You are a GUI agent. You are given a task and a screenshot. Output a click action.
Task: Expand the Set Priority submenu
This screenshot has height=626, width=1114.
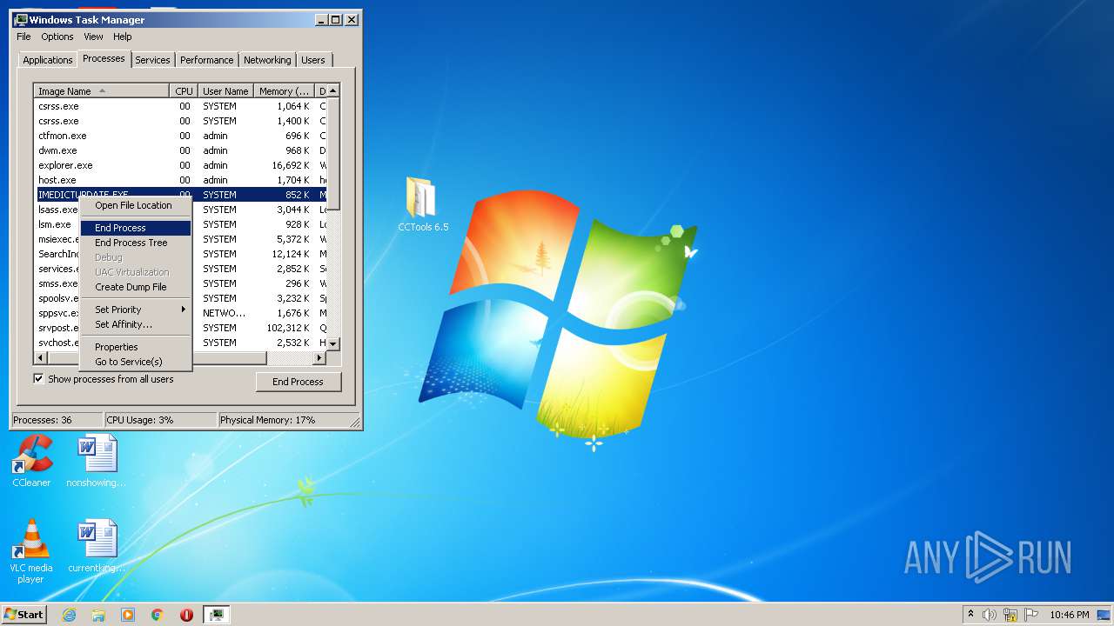tap(135, 310)
